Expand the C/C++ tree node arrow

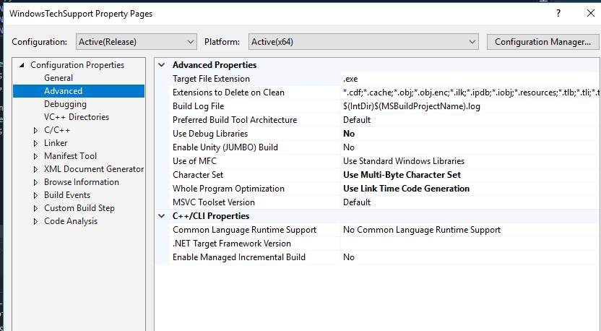point(35,130)
